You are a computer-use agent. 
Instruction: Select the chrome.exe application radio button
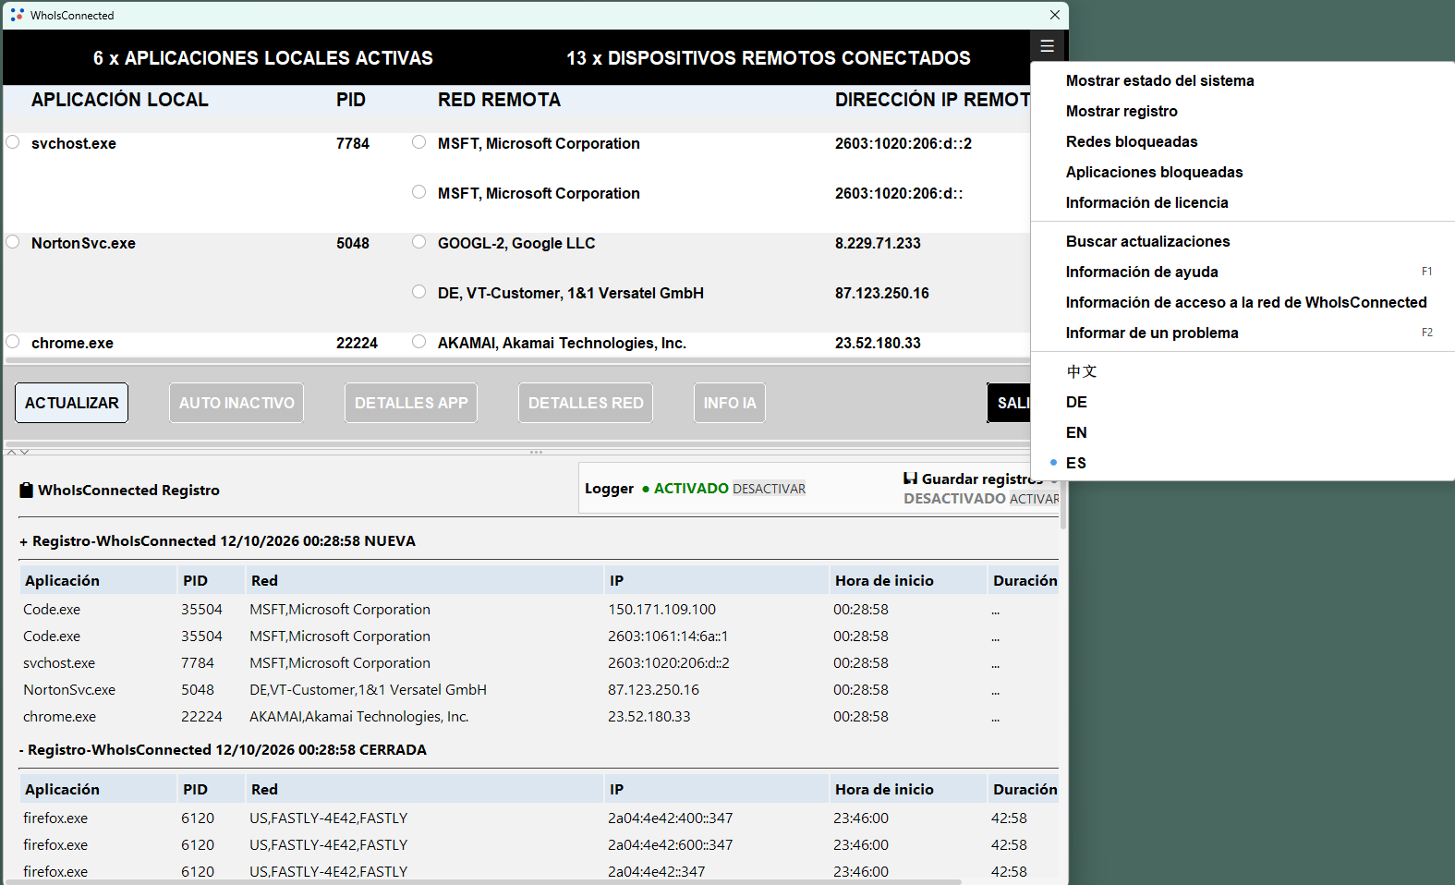click(13, 342)
